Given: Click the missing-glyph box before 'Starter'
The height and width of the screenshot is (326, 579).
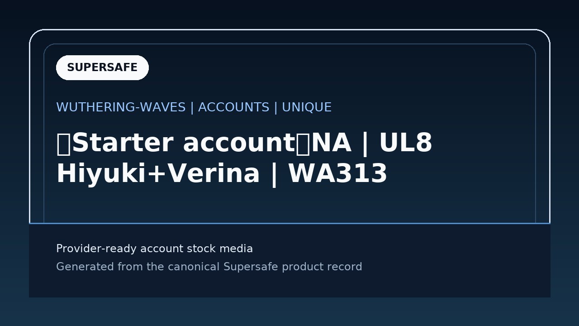Looking at the screenshot, I should pyautogui.click(x=64, y=144).
